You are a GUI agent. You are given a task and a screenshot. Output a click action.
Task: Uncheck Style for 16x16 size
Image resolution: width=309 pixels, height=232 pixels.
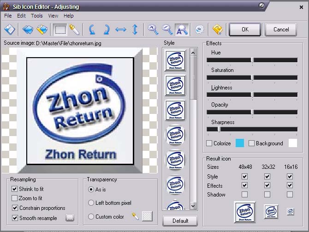290,176
